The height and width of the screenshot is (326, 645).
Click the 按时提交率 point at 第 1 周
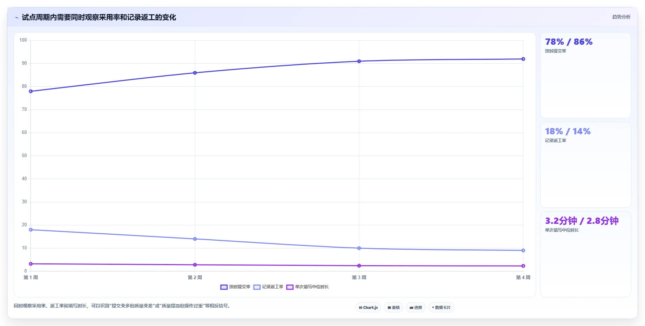(31, 91)
